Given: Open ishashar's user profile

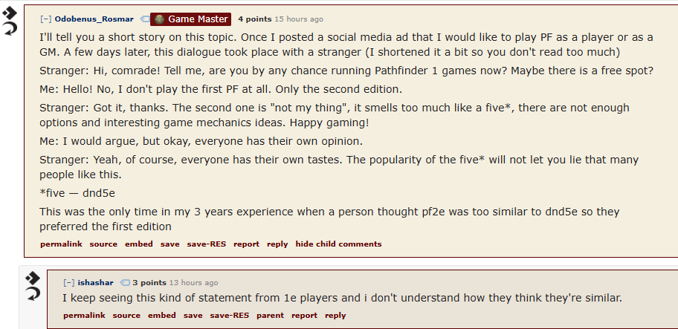Looking at the screenshot, I should pyautogui.click(x=96, y=283).
